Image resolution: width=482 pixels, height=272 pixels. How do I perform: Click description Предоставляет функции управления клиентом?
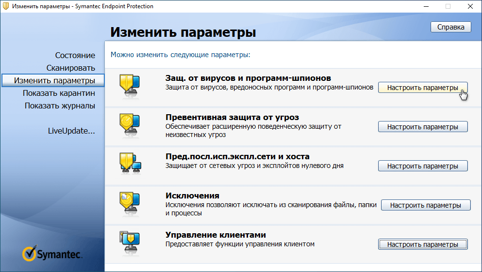pos(240,244)
